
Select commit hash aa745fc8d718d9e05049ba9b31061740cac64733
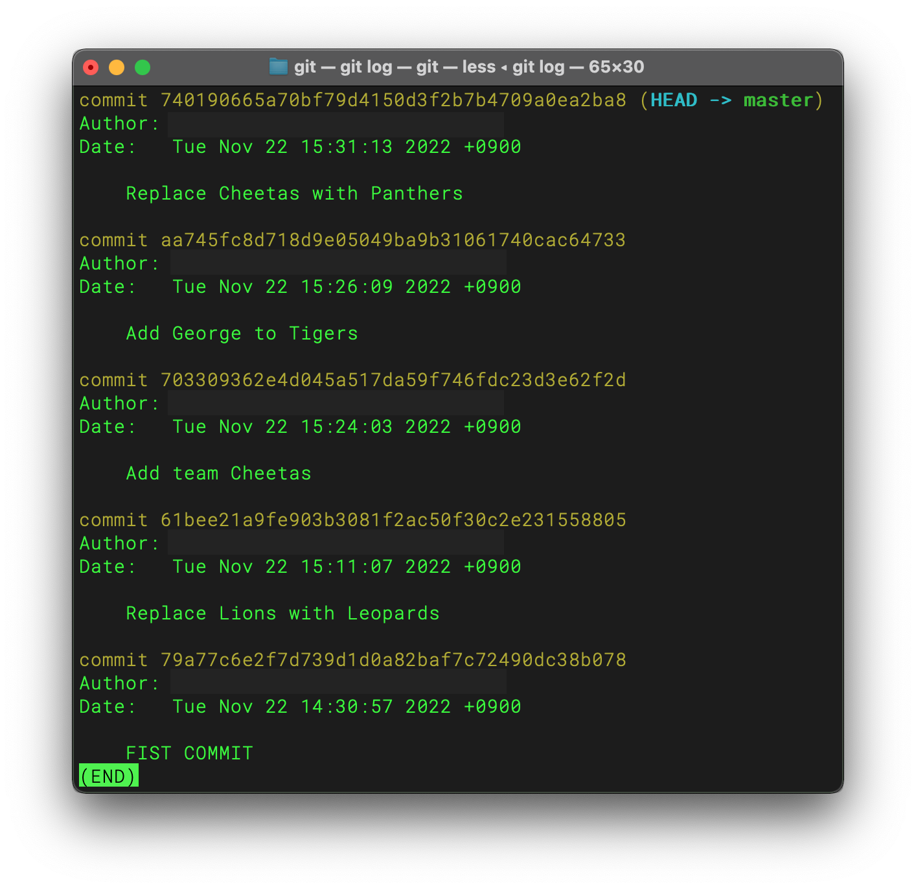point(393,240)
